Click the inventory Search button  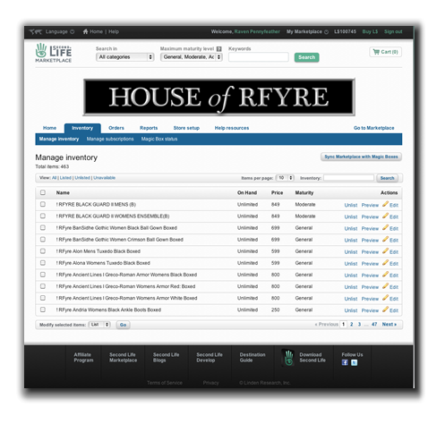pyautogui.click(x=387, y=178)
